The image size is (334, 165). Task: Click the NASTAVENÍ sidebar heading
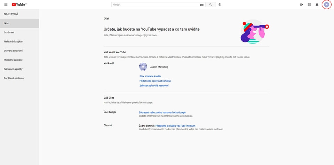(11, 14)
